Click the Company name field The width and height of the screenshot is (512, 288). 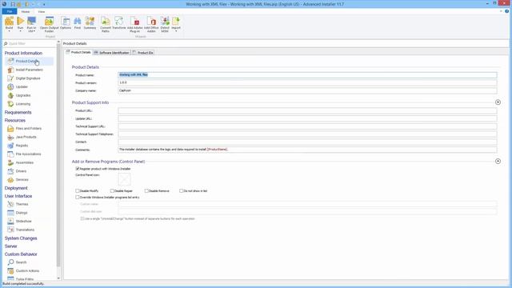[x=307, y=90]
